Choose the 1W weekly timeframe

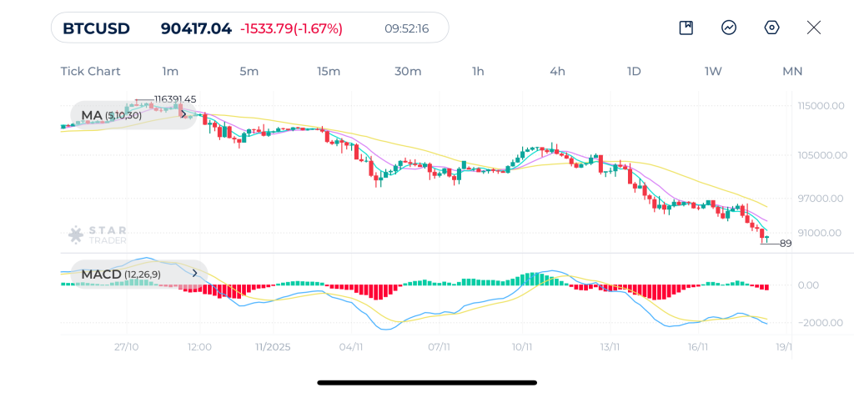coord(713,71)
